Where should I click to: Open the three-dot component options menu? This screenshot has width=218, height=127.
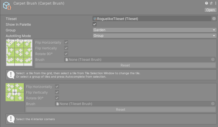216,3
